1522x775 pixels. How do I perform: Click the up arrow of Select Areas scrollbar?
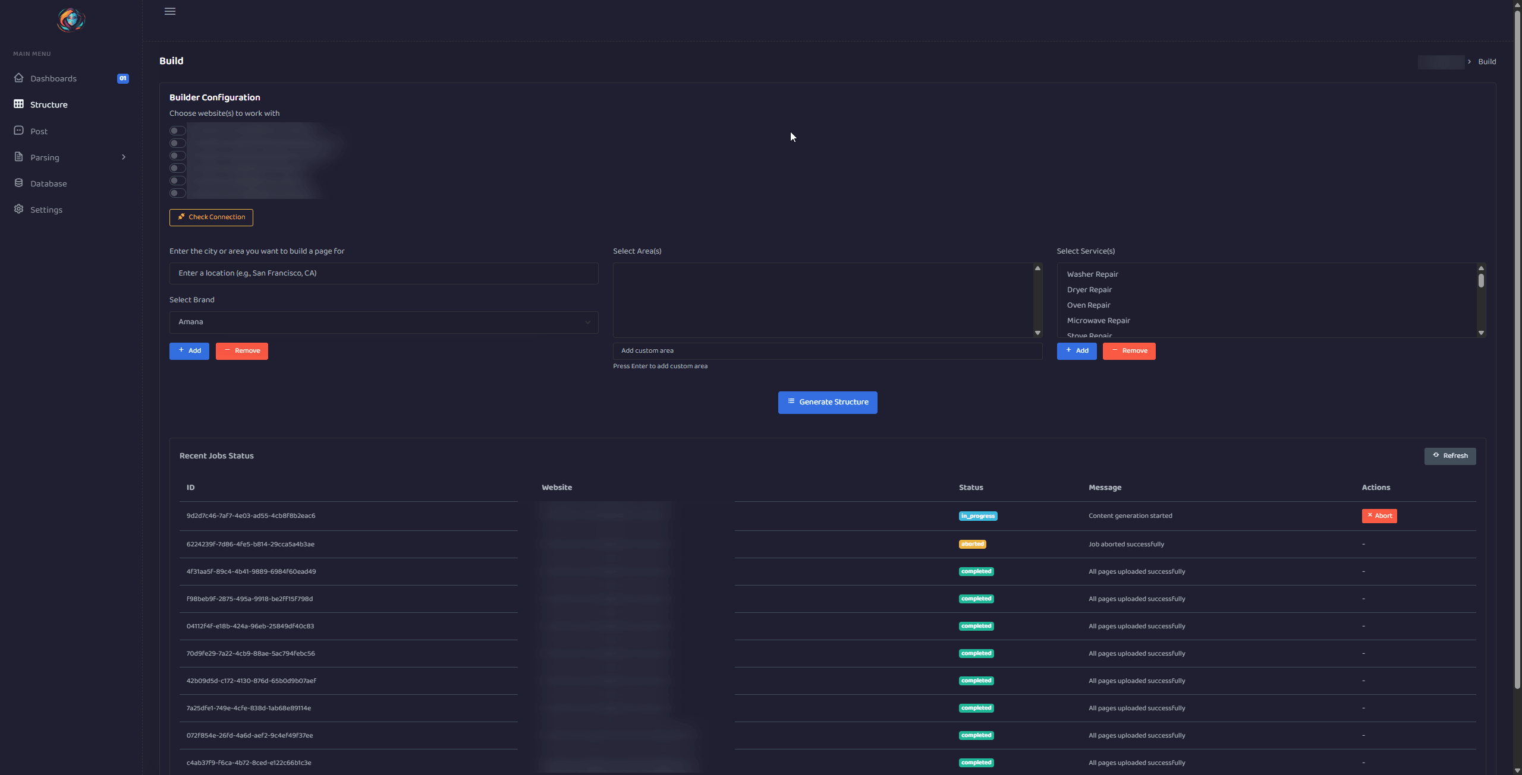pos(1037,268)
